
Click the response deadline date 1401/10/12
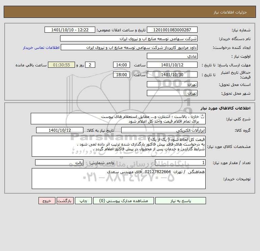[x=172, y=65]
